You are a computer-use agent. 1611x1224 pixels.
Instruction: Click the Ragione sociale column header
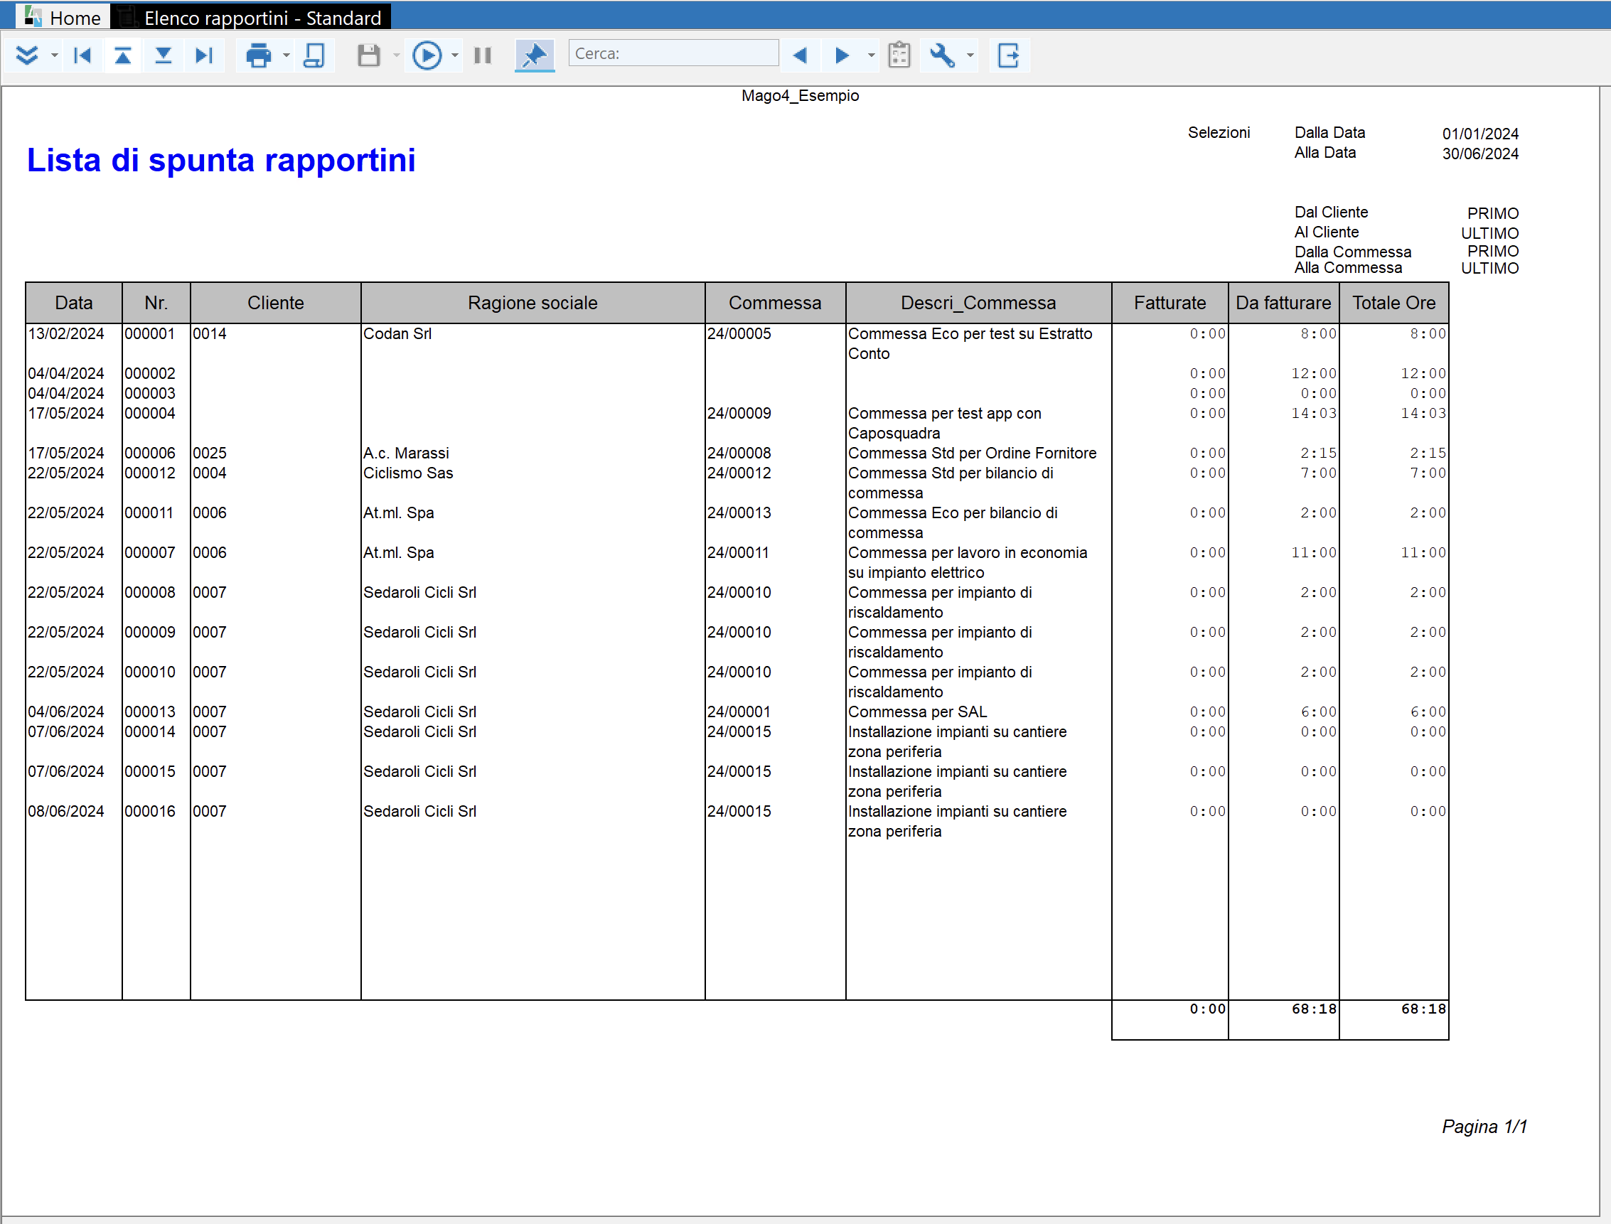(532, 303)
